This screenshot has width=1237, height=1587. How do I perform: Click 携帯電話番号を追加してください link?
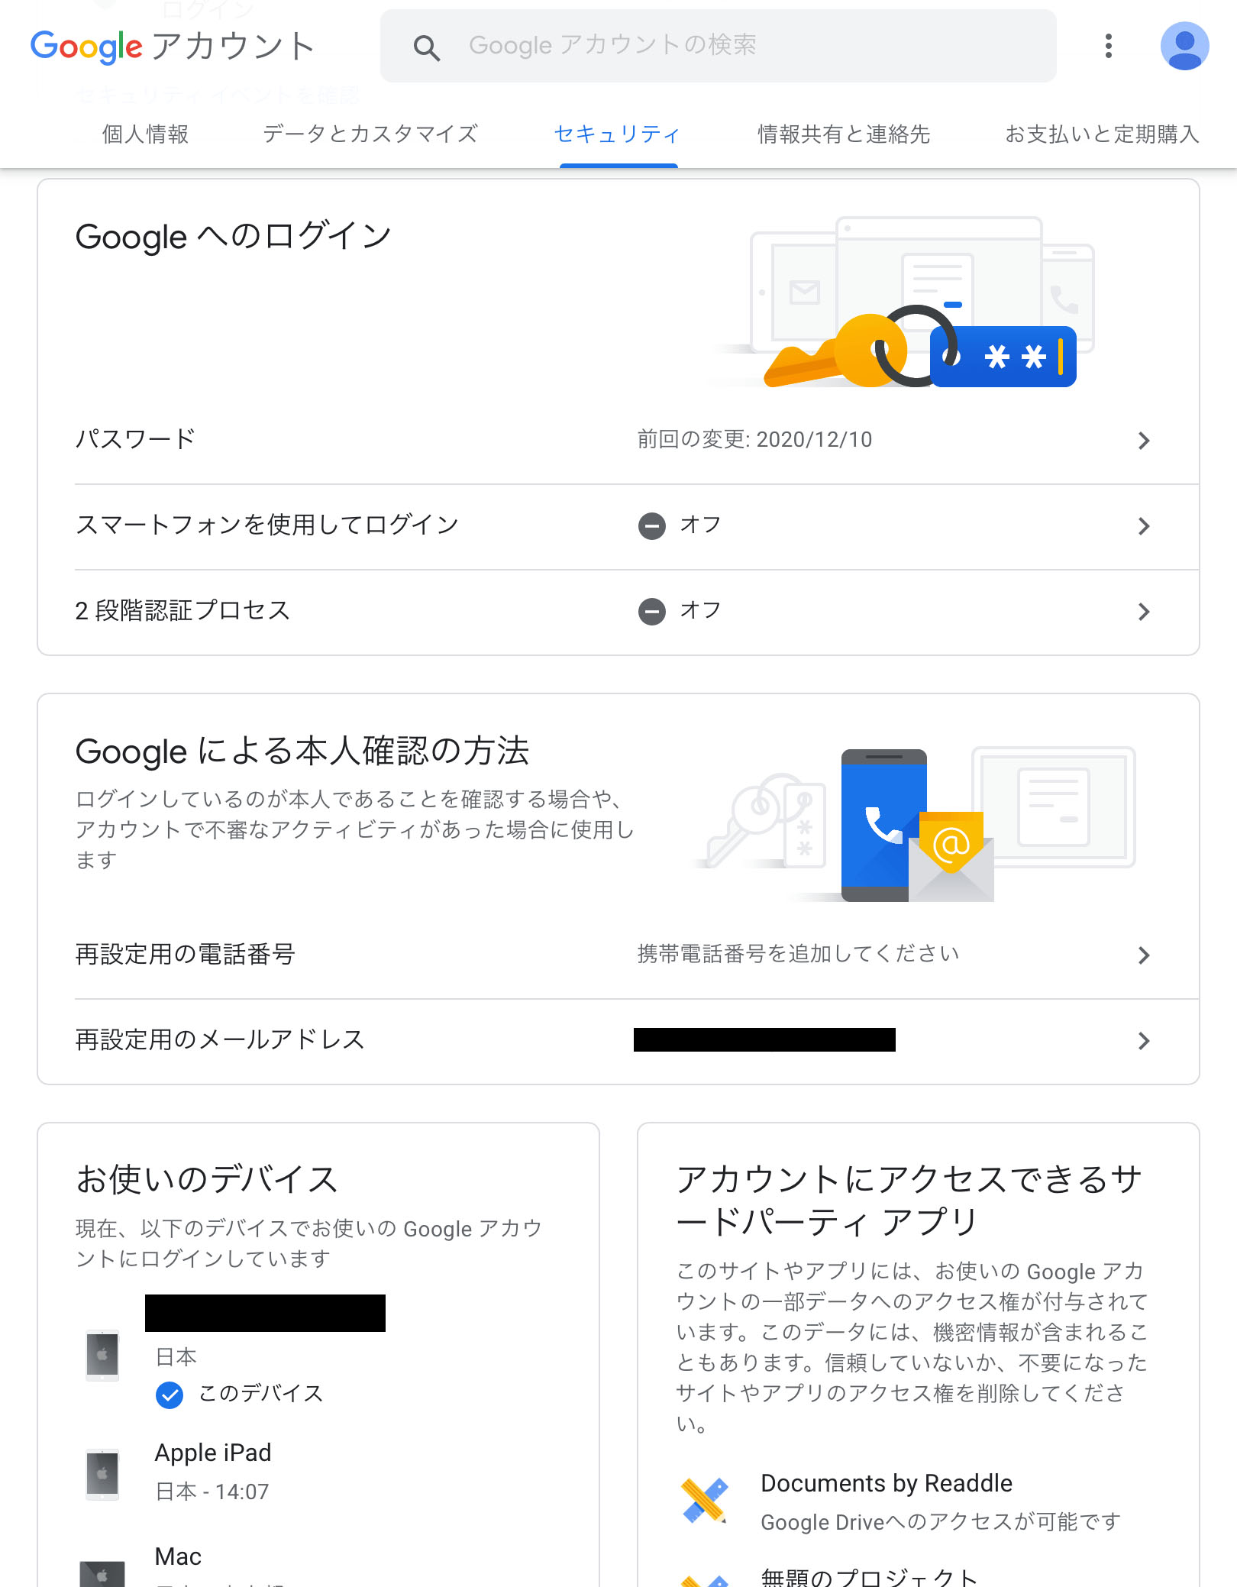click(x=798, y=954)
